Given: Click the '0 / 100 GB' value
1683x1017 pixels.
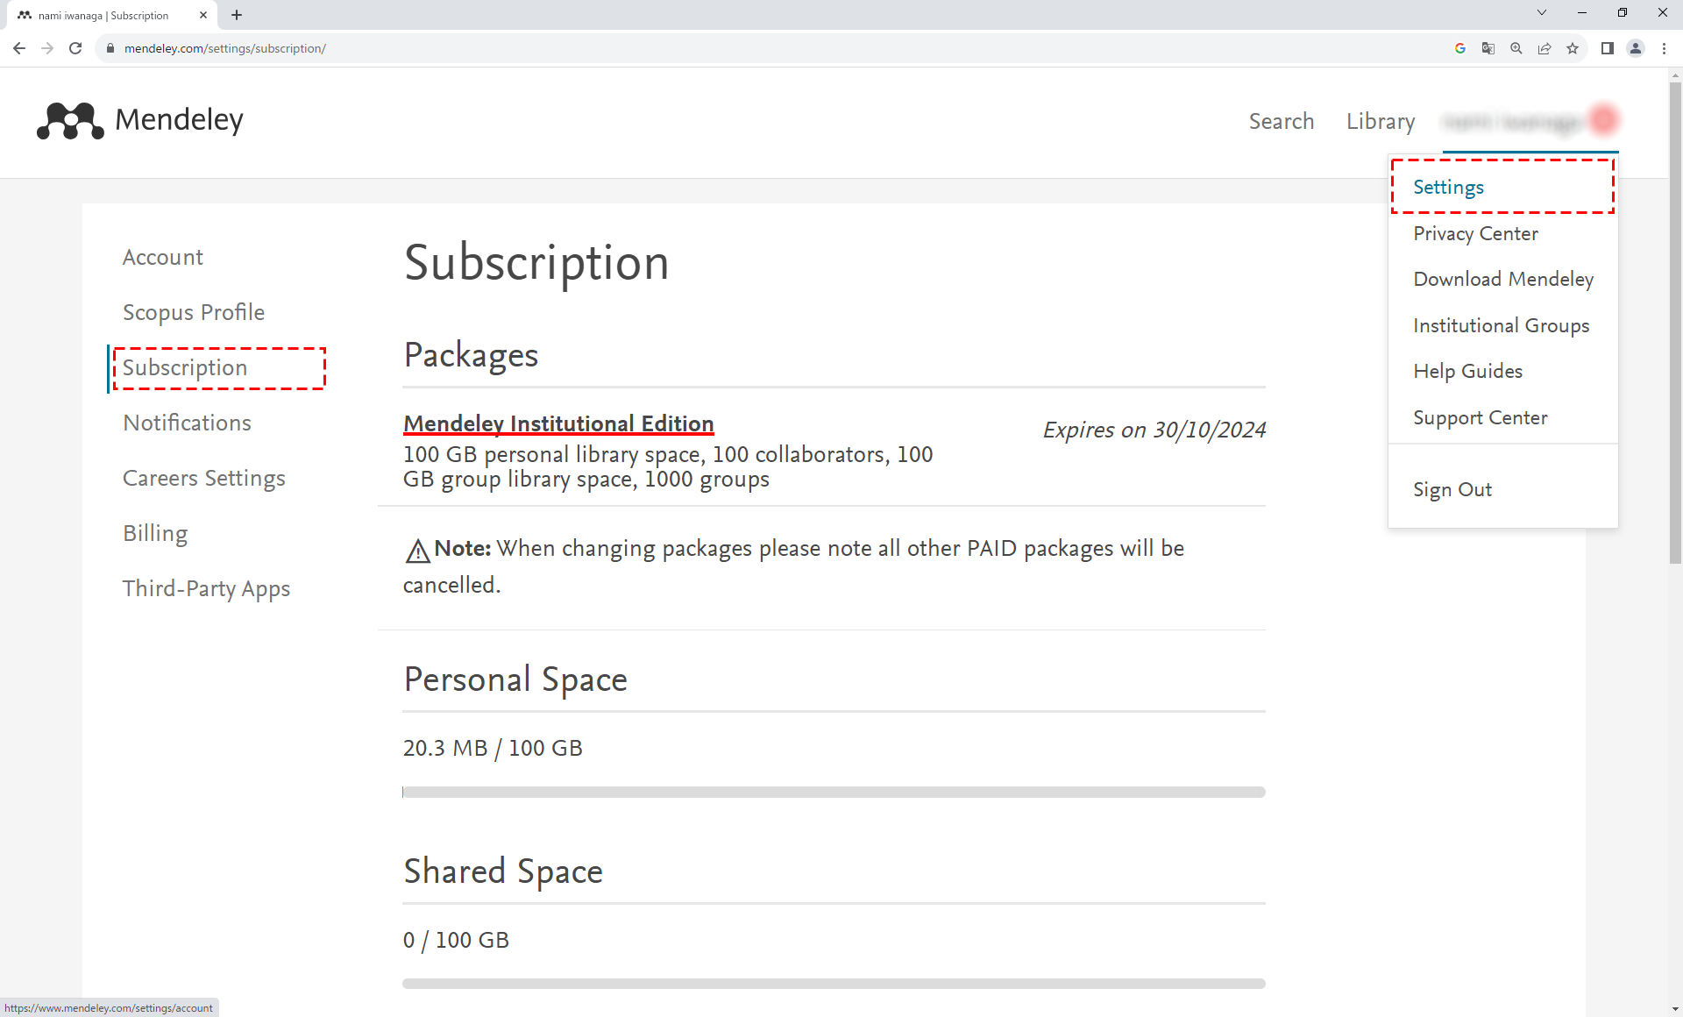Looking at the screenshot, I should tap(456, 940).
